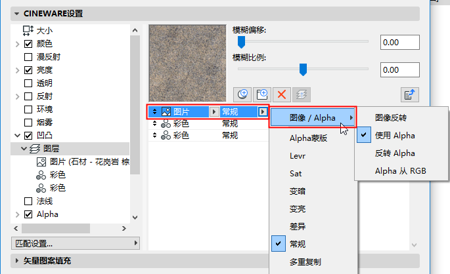
Task: Enable the 环境 checkbox
Action: pyautogui.click(x=28, y=109)
